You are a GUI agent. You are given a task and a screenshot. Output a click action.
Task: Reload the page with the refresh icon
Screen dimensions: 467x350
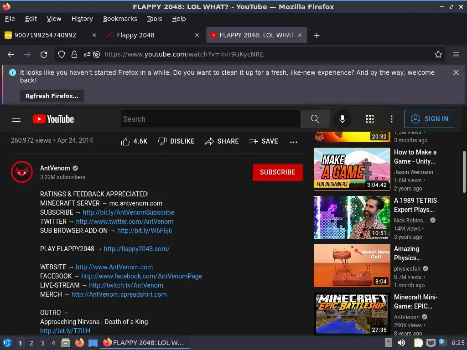tap(44, 55)
